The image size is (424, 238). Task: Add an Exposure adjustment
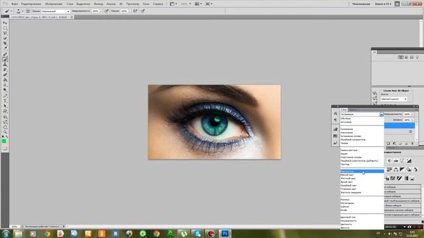point(409,161)
